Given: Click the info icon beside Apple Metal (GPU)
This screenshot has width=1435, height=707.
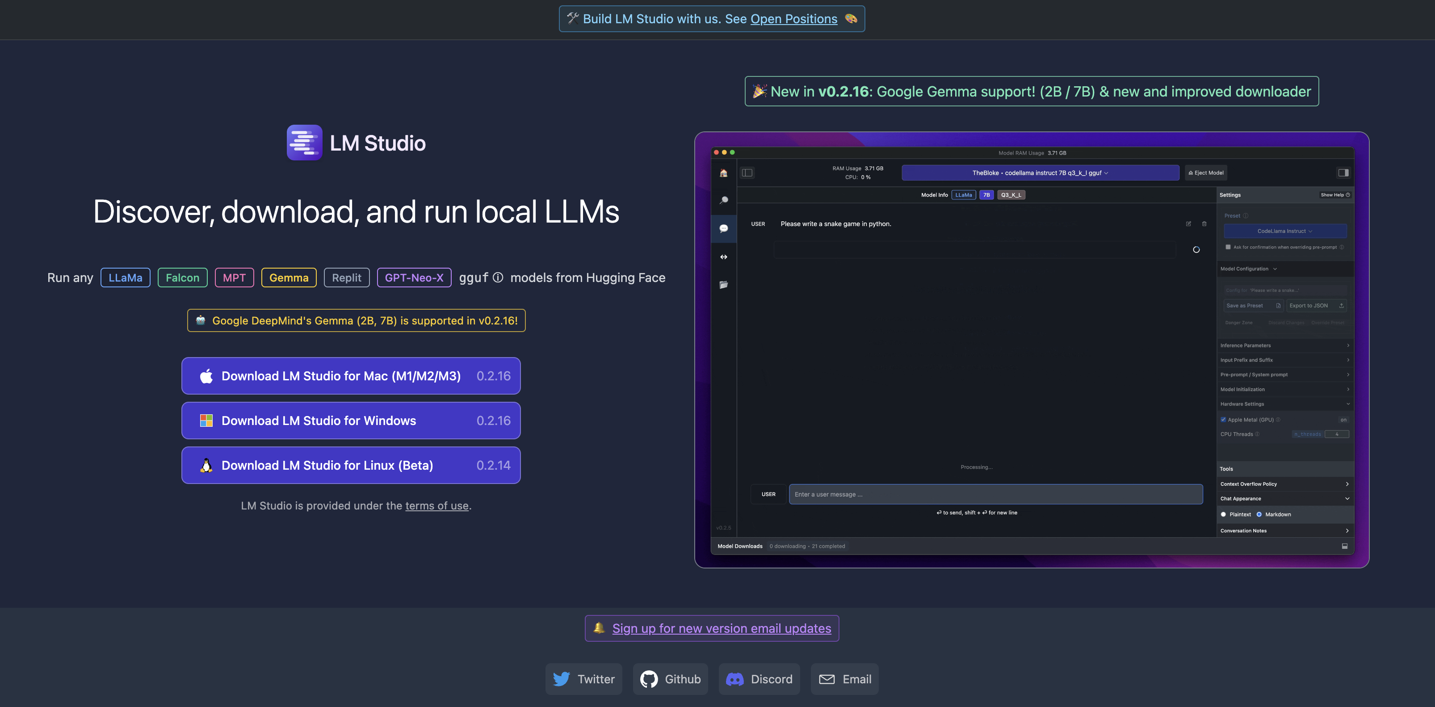Looking at the screenshot, I should 1278,420.
